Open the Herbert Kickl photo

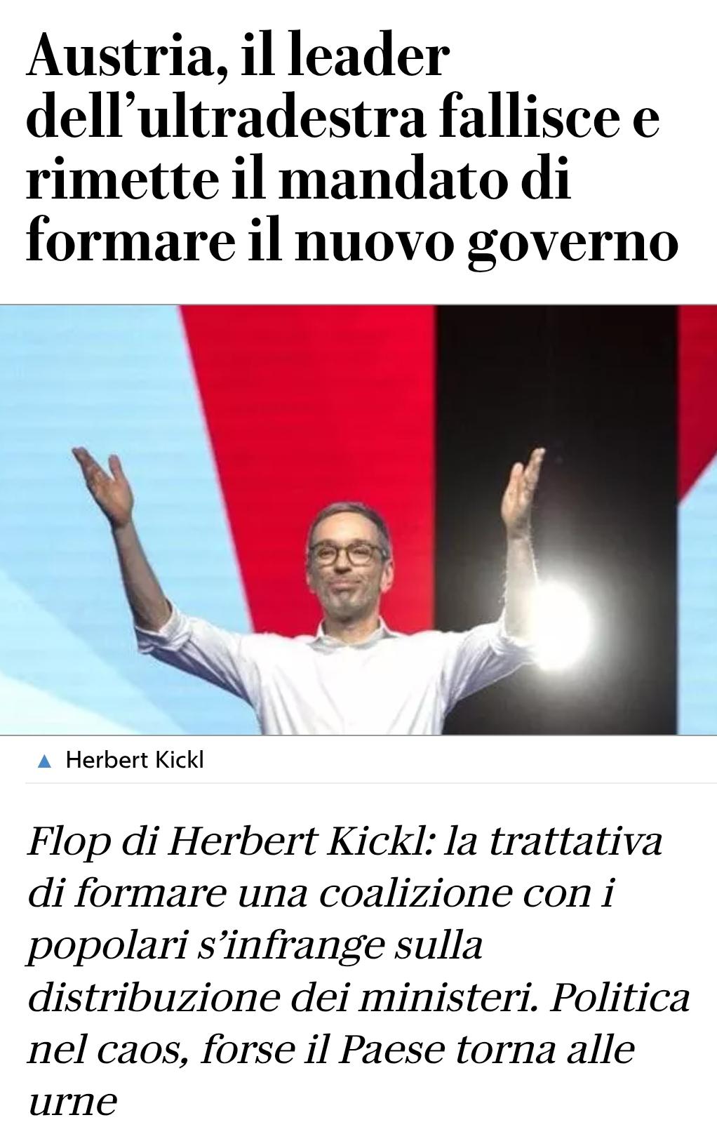pyautogui.click(x=358, y=520)
